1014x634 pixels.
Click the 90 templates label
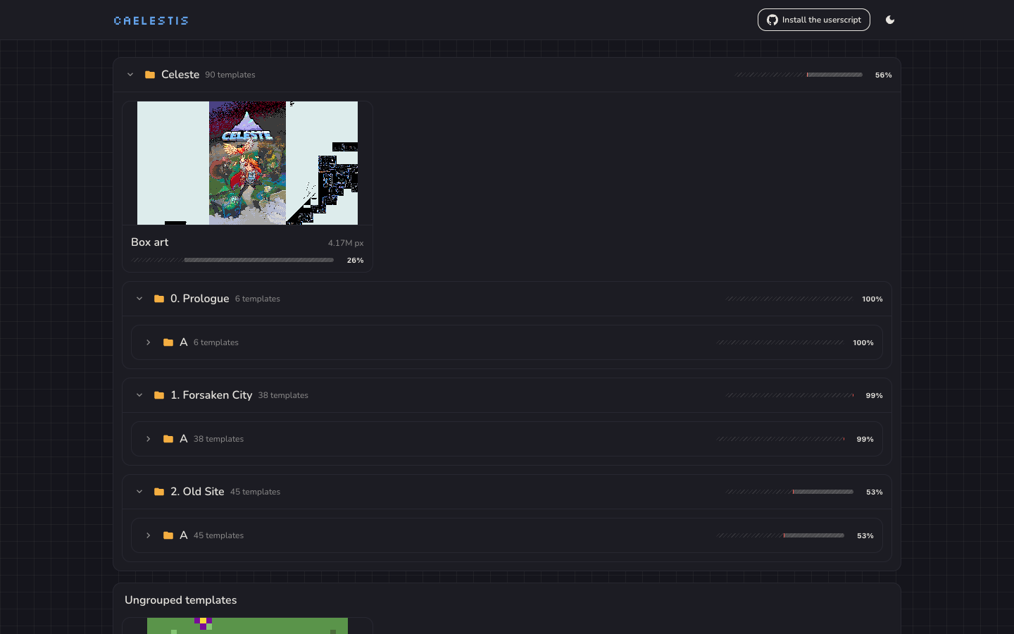230,75
